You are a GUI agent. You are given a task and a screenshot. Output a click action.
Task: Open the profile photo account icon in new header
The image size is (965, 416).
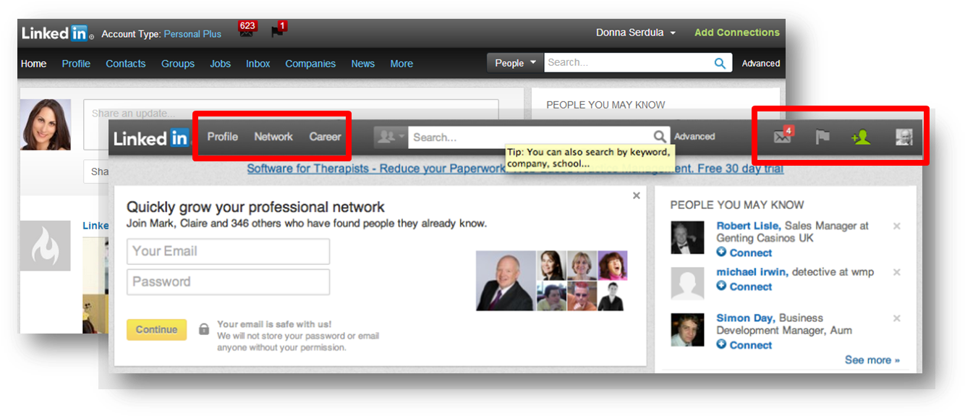(x=904, y=137)
